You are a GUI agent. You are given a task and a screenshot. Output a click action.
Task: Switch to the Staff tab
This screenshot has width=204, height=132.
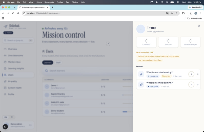pyautogui.click(x=58, y=62)
